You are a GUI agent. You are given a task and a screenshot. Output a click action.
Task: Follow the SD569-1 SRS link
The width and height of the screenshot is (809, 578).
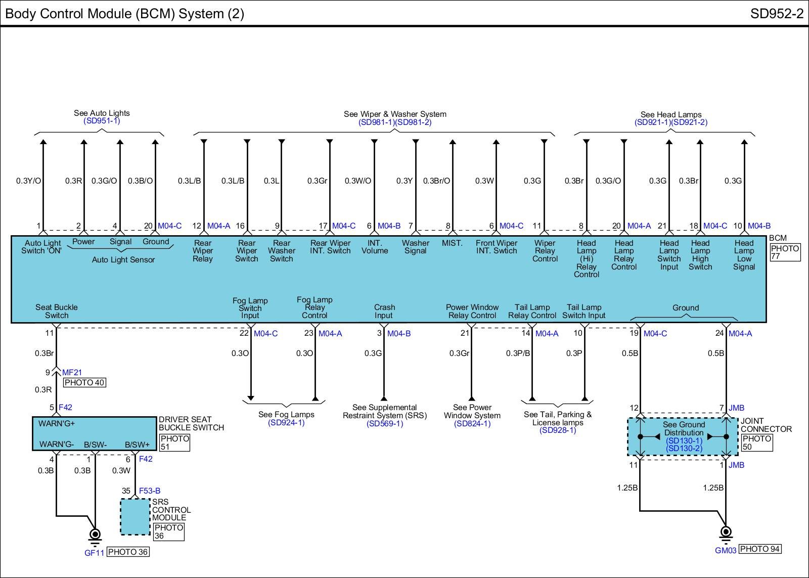pyautogui.click(x=385, y=424)
